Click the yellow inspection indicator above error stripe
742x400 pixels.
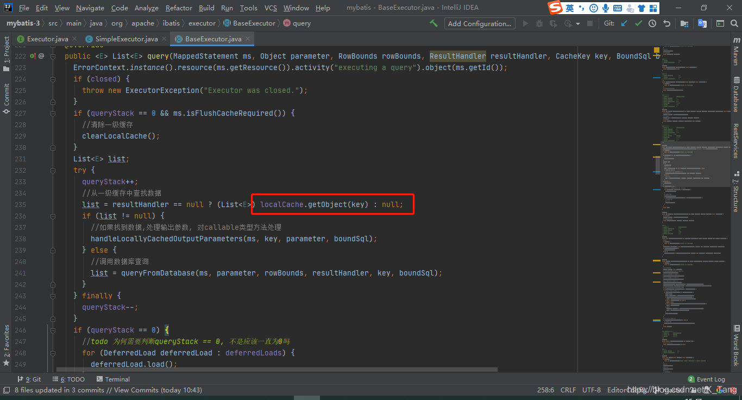656,49
